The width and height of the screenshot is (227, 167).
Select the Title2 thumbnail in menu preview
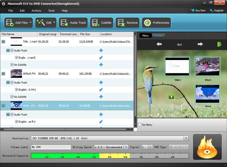pyautogui.click(x=207, y=67)
